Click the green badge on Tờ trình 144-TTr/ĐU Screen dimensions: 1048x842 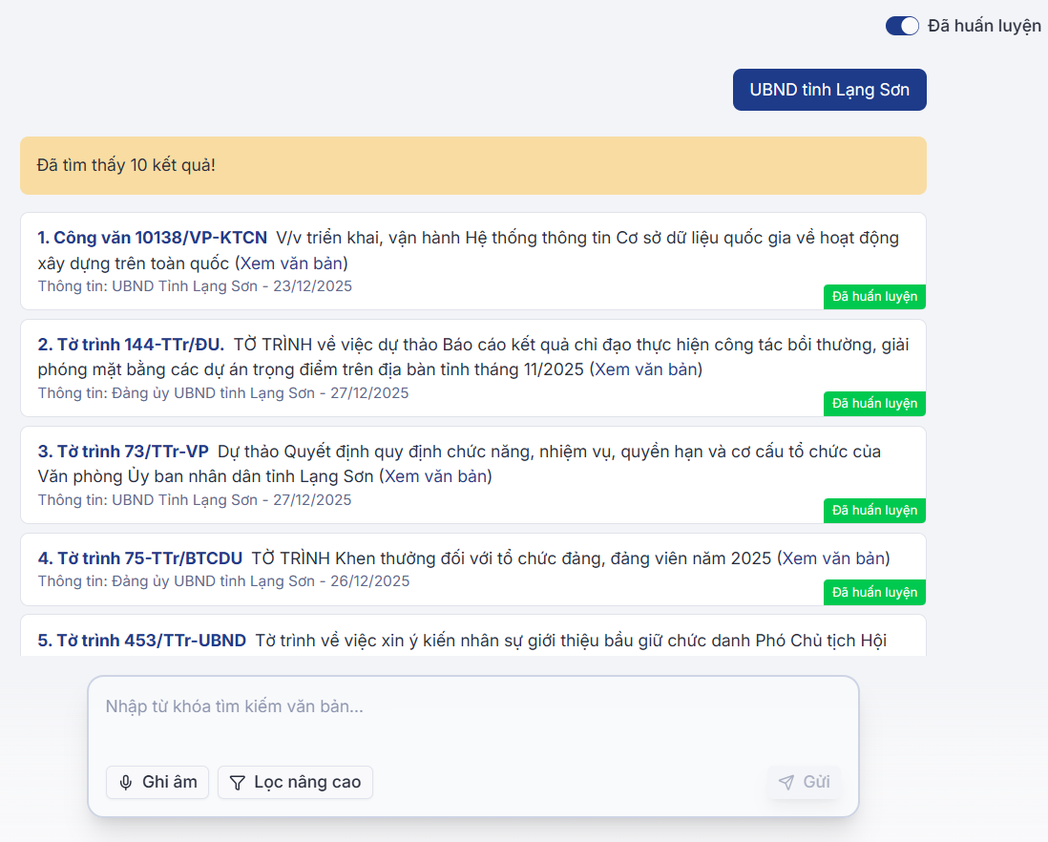[874, 404]
